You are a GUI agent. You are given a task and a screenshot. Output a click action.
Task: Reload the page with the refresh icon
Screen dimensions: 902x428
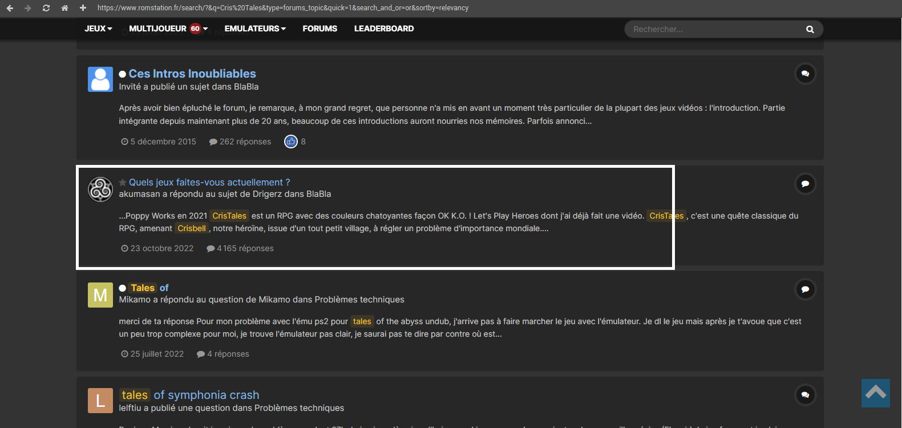[46, 8]
